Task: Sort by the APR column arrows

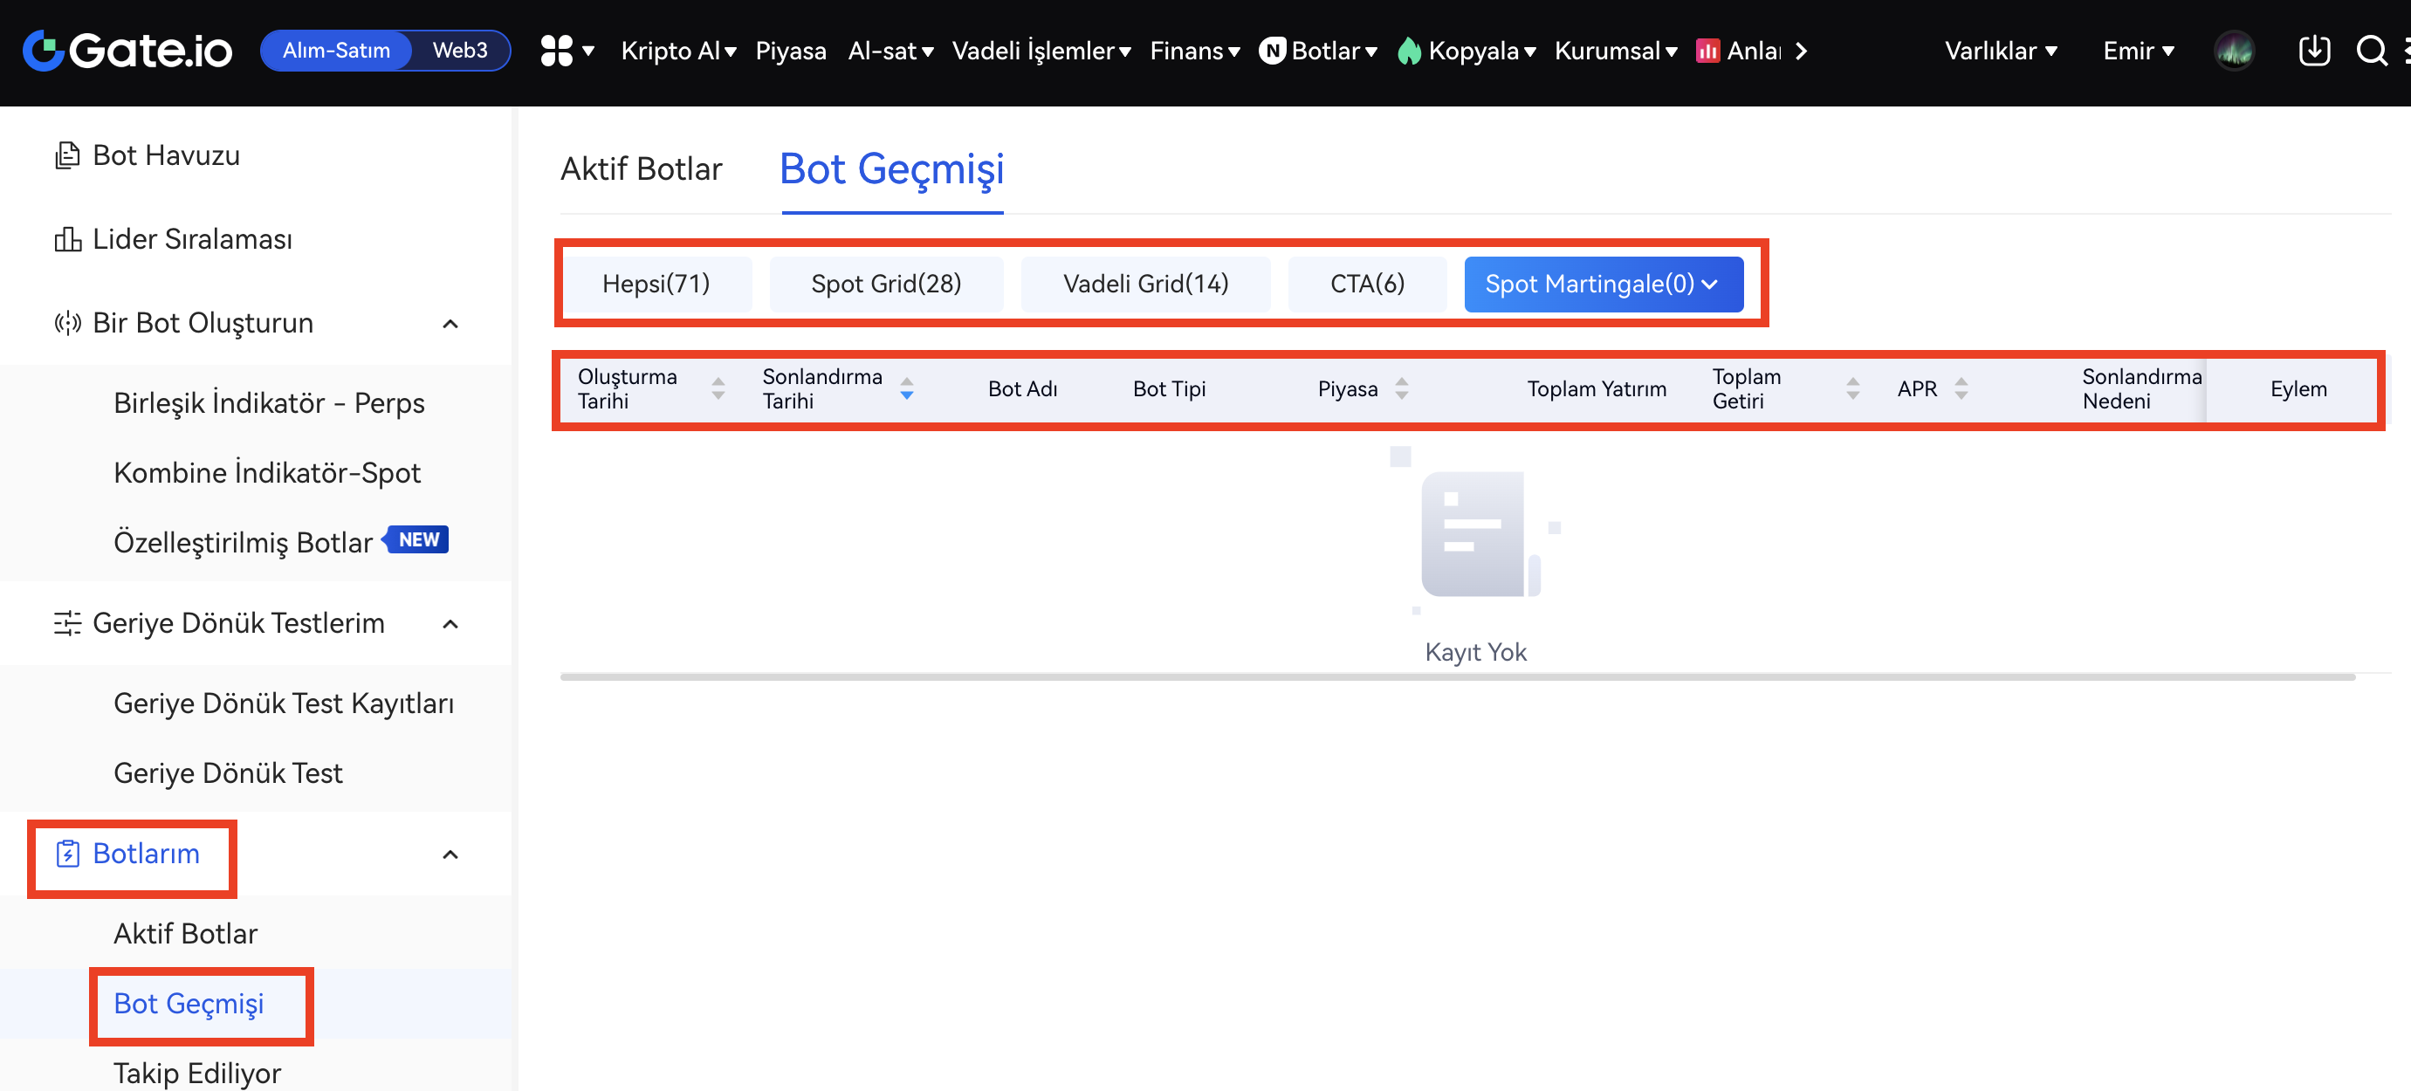Action: [x=1961, y=388]
